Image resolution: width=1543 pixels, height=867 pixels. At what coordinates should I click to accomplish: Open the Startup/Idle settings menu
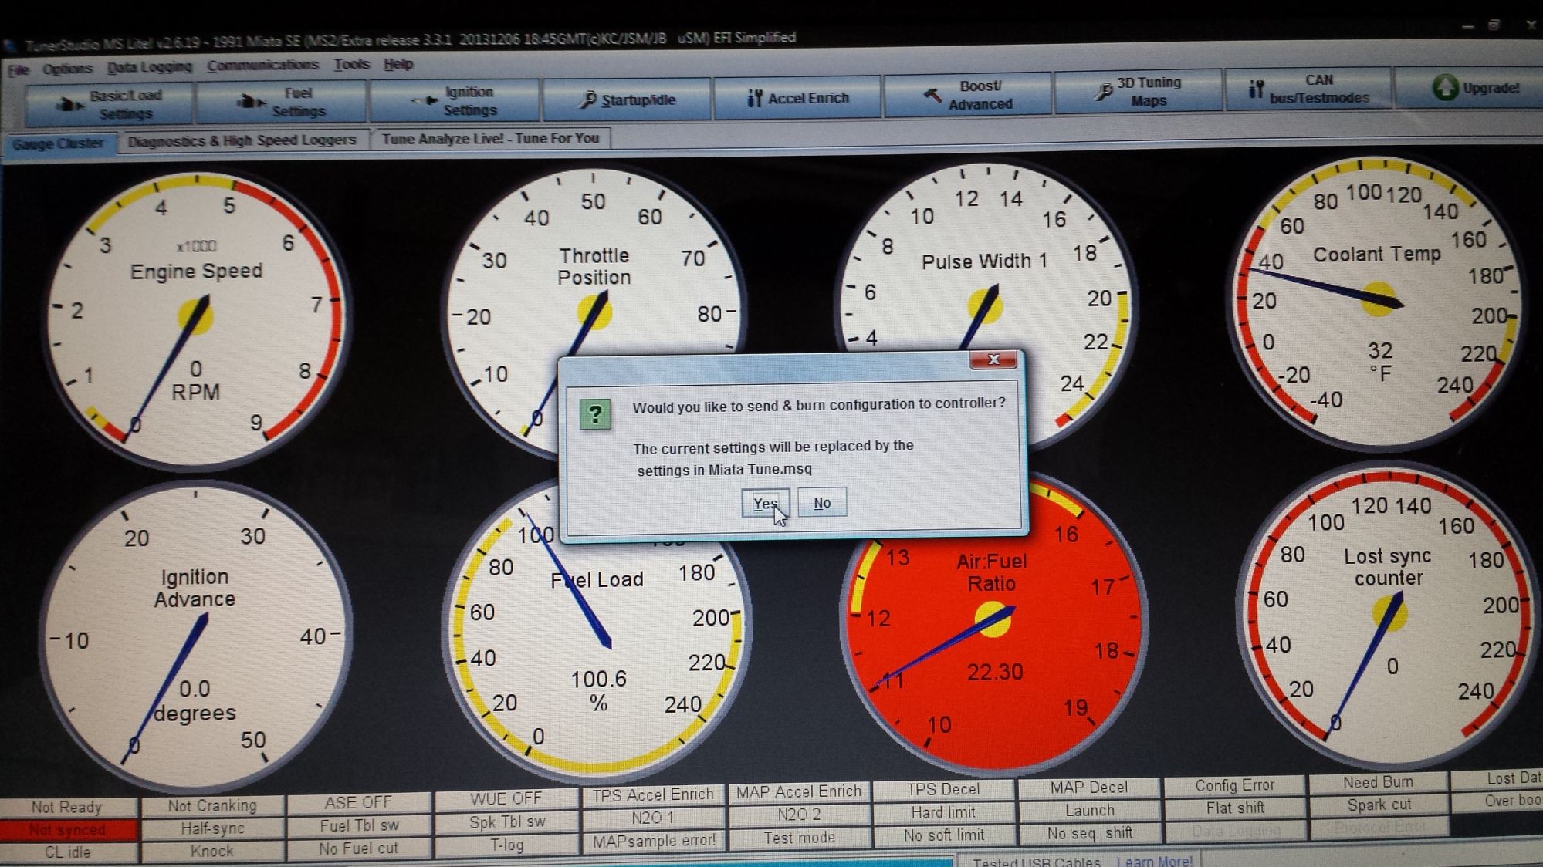tap(627, 100)
